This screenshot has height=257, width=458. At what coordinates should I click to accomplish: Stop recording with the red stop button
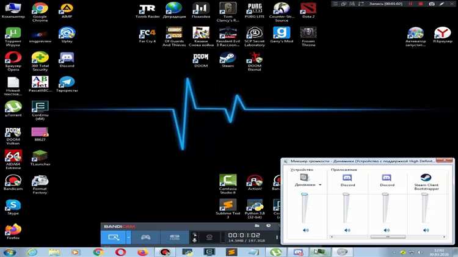(421, 4)
